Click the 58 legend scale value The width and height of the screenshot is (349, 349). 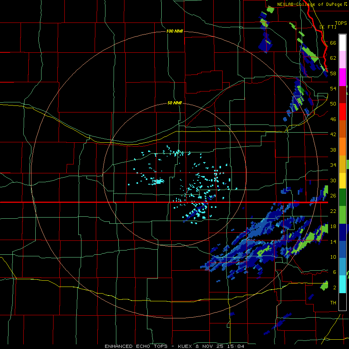click(x=333, y=73)
